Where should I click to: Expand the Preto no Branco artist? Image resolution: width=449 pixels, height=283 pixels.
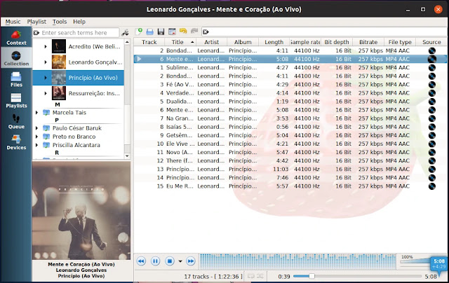click(36, 137)
